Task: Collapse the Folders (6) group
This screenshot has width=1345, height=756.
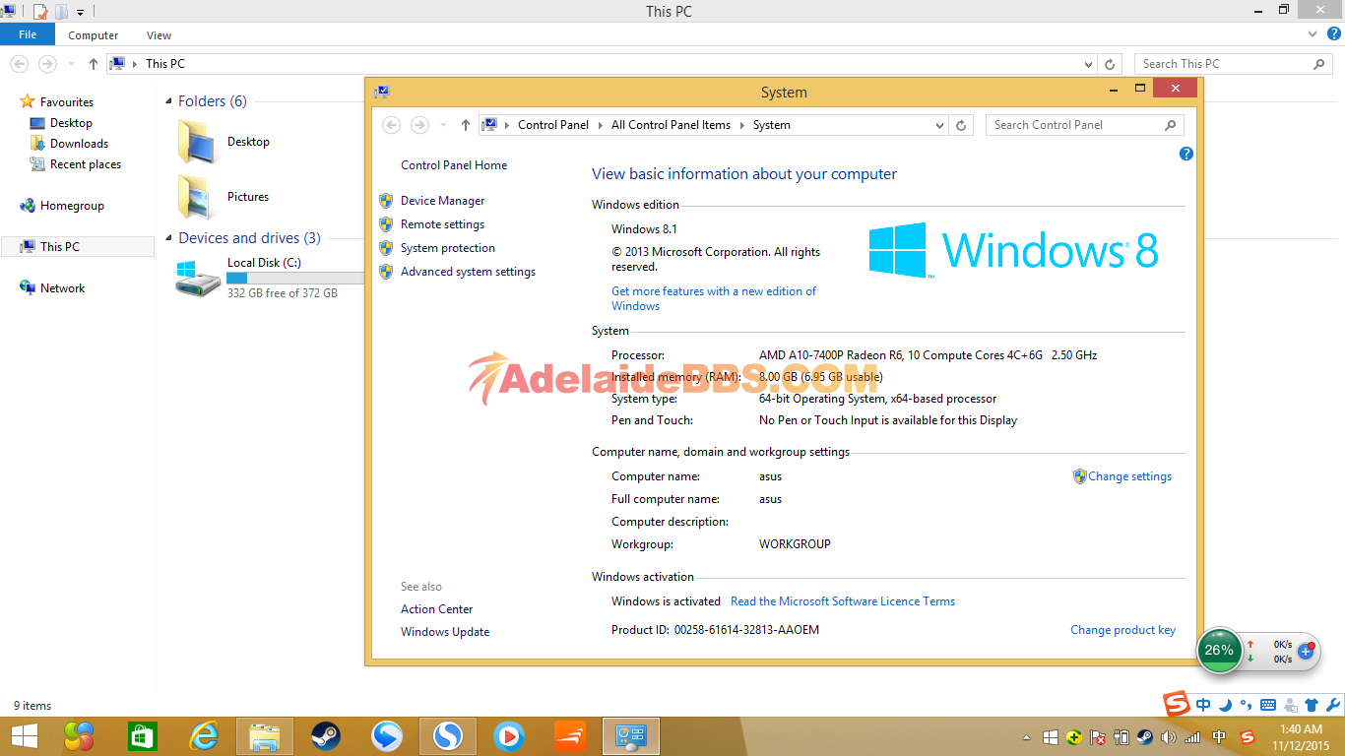Action: click(168, 101)
